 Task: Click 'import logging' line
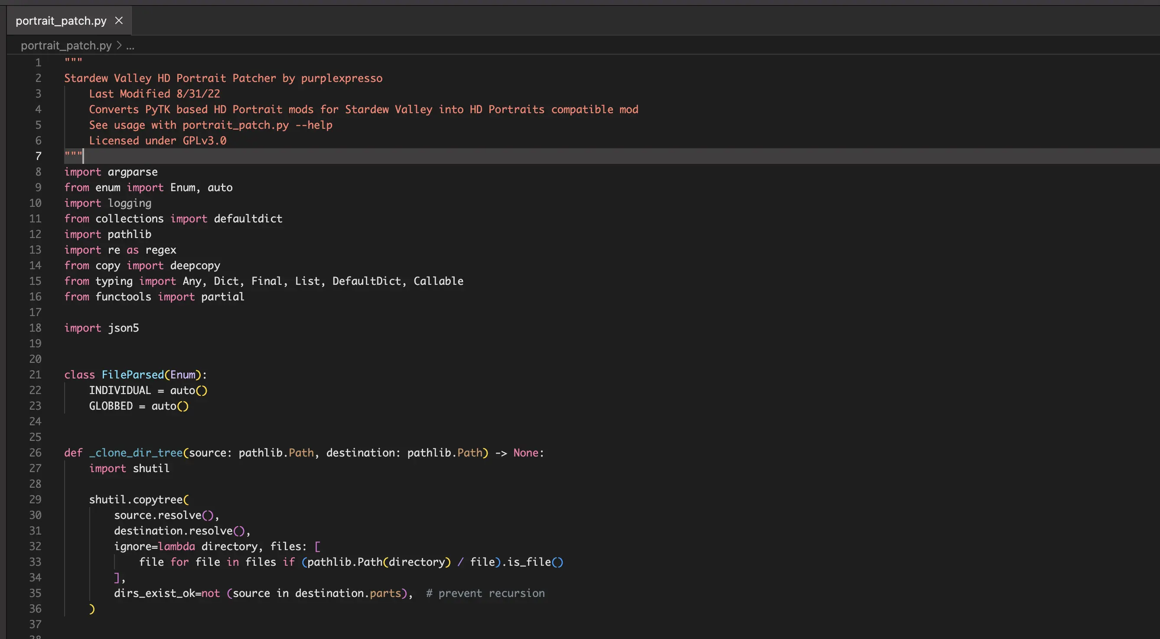pos(108,203)
